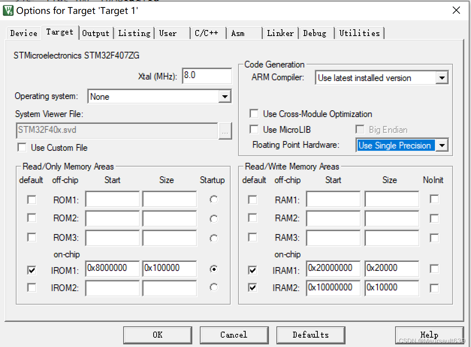This screenshot has height=347, width=471.
Task: Enable NoInit for RAM2
Action: click(434, 218)
